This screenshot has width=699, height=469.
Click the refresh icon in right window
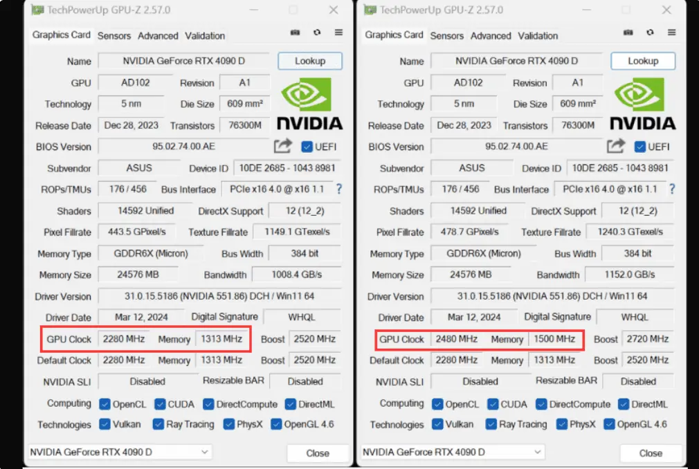[650, 33]
